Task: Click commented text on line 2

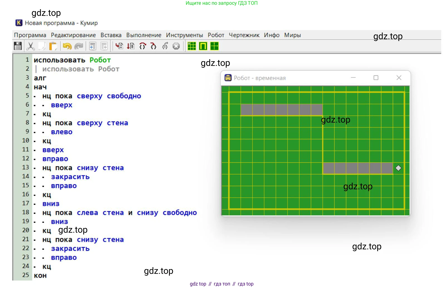Action: [81, 69]
